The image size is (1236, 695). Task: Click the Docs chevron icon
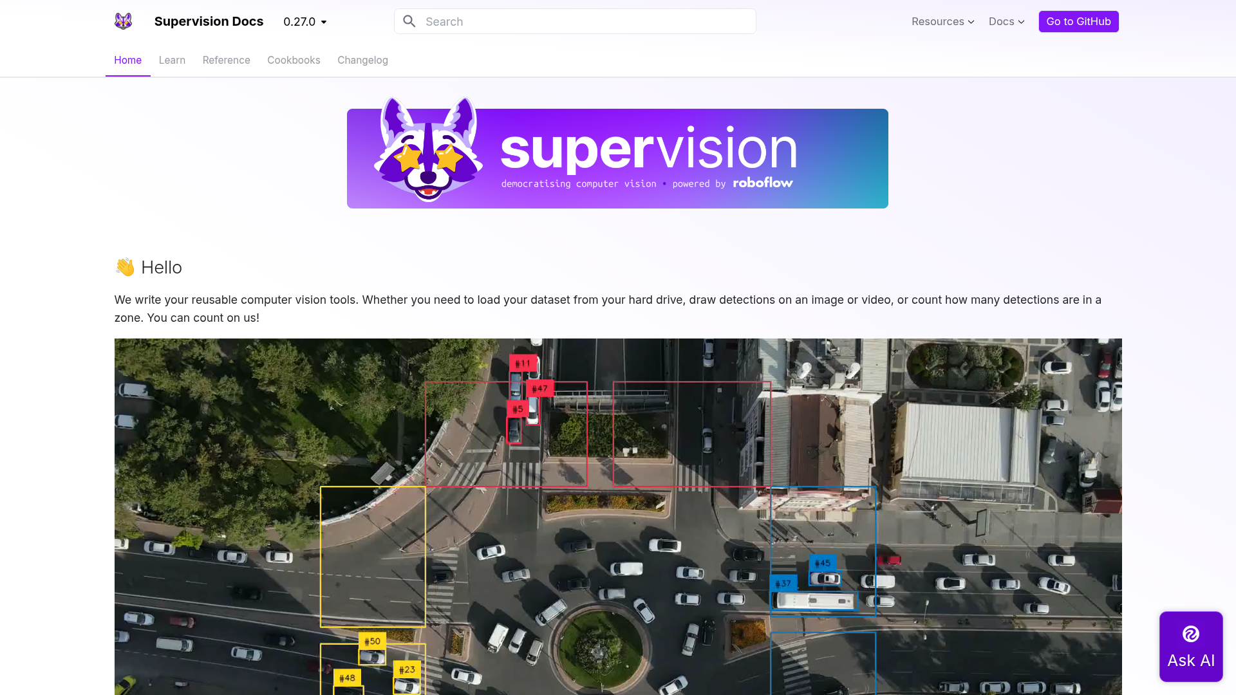point(1022,22)
